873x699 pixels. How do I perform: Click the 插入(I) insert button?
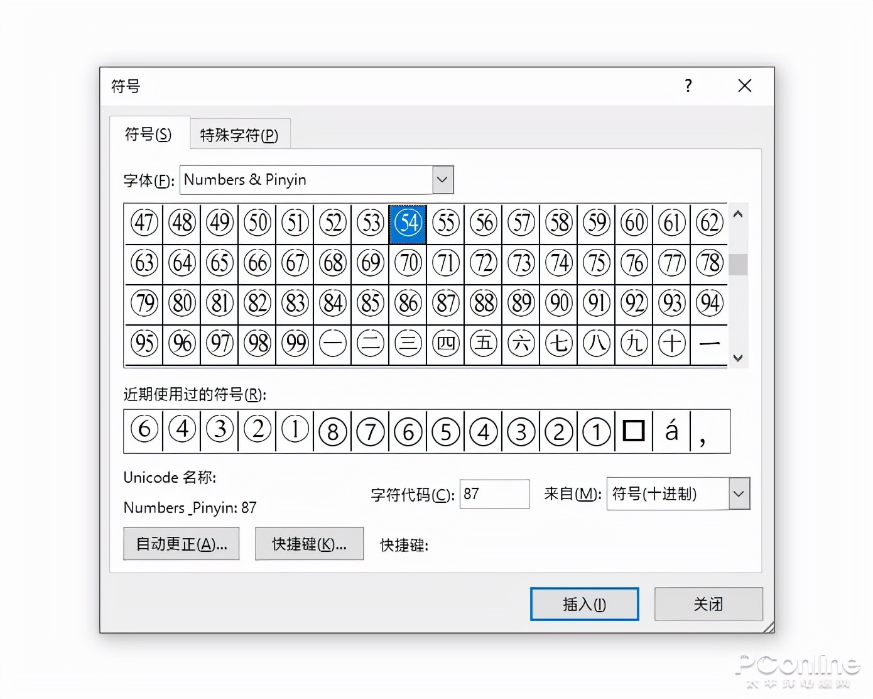click(583, 603)
